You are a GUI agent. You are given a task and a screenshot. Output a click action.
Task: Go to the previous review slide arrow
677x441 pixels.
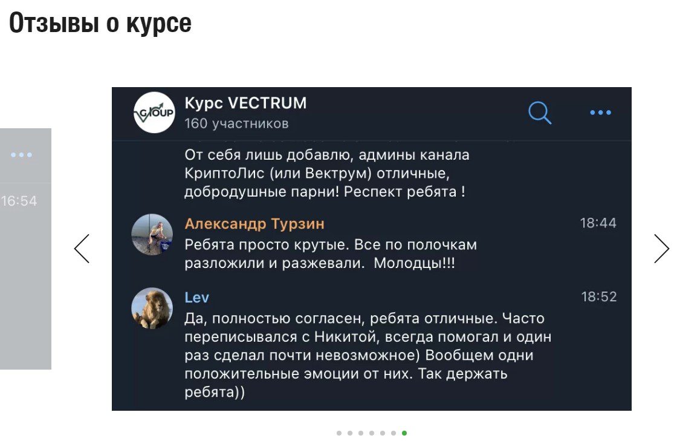[x=82, y=249]
